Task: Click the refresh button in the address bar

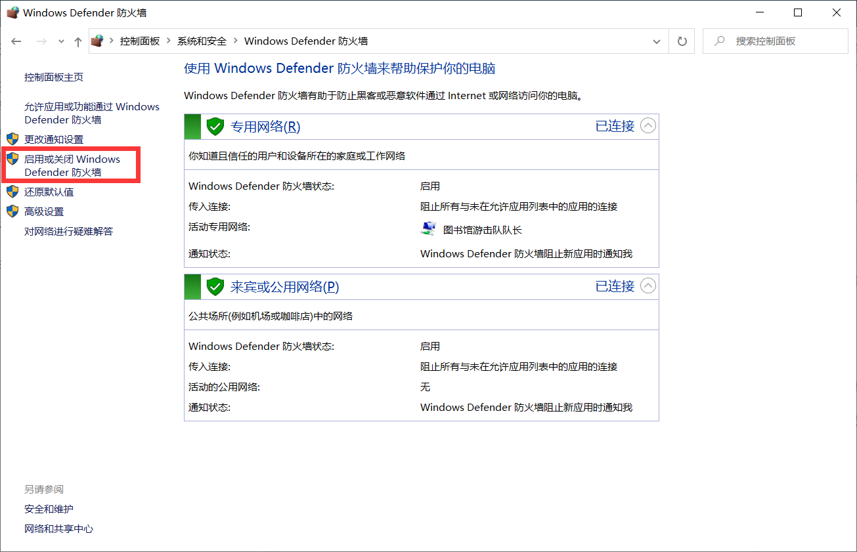Action: tap(682, 41)
